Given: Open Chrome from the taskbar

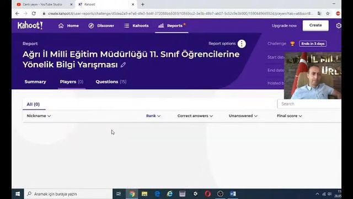Looking at the screenshot, I should [132, 194].
